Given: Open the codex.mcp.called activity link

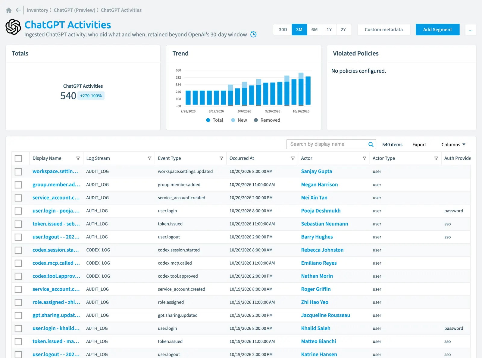Looking at the screenshot, I should click(56, 263).
